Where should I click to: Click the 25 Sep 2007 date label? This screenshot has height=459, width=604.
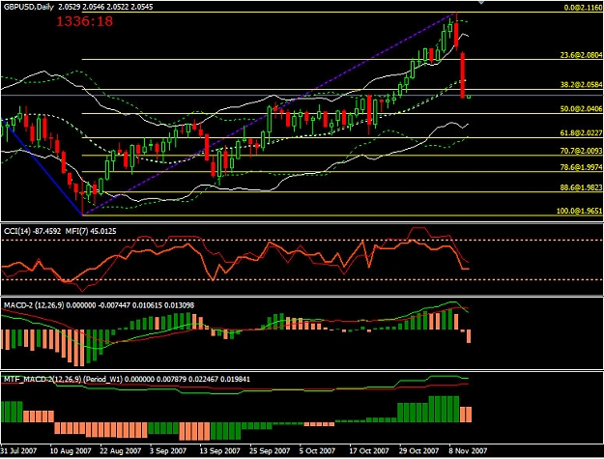coord(270,450)
